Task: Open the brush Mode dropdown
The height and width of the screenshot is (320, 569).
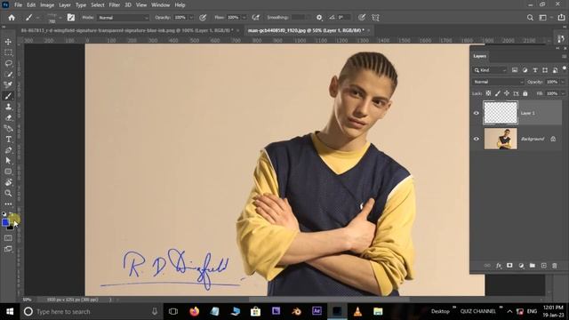Action: [124, 18]
